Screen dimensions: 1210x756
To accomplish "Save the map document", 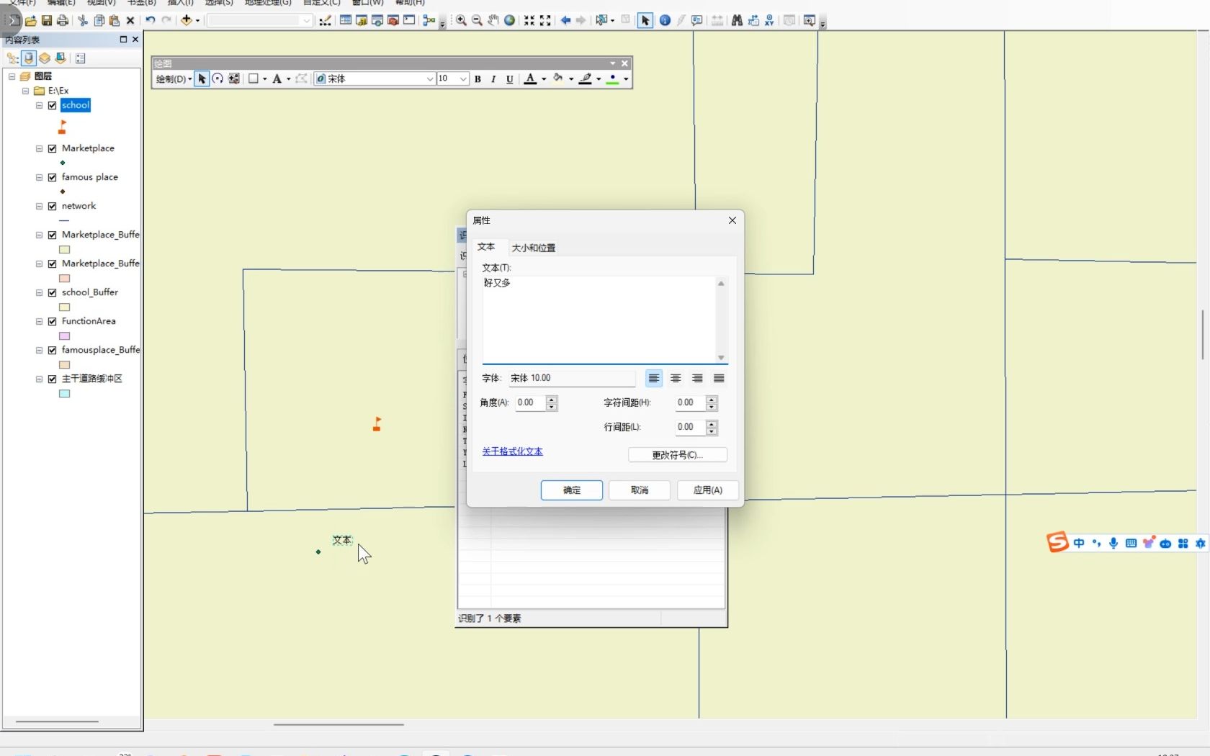I will [47, 20].
